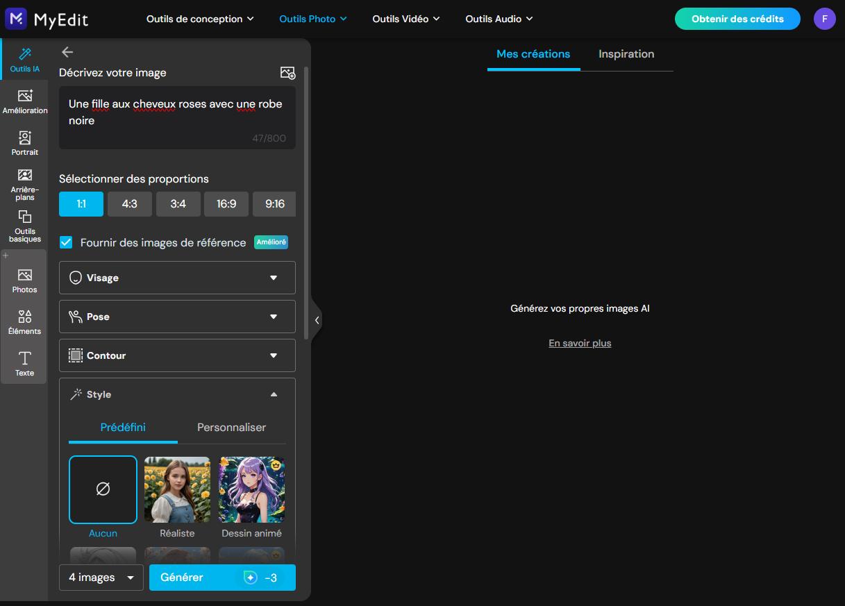Open the En savoir plus link
845x606 pixels.
tap(580, 343)
